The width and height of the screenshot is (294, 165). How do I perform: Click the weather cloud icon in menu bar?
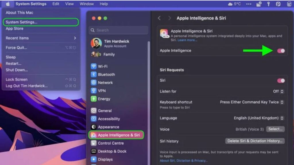[x=230, y=4]
